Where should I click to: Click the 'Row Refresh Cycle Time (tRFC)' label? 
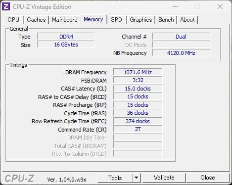[69, 121]
